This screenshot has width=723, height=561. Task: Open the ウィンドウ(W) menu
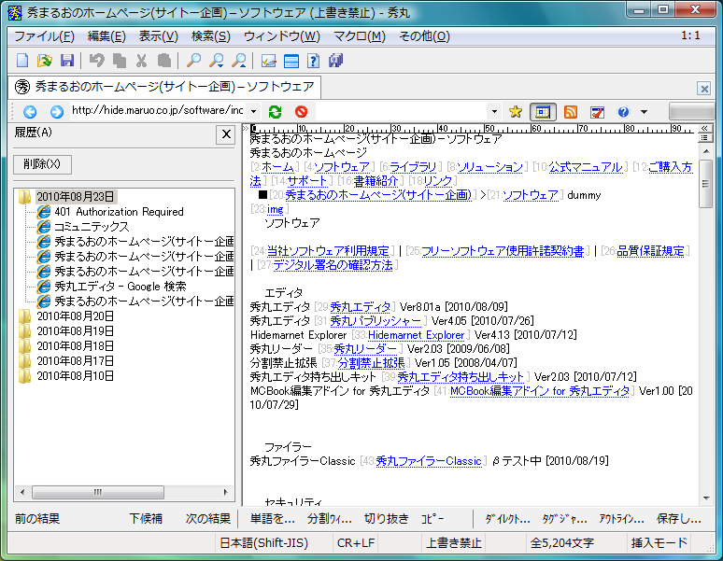[282, 35]
